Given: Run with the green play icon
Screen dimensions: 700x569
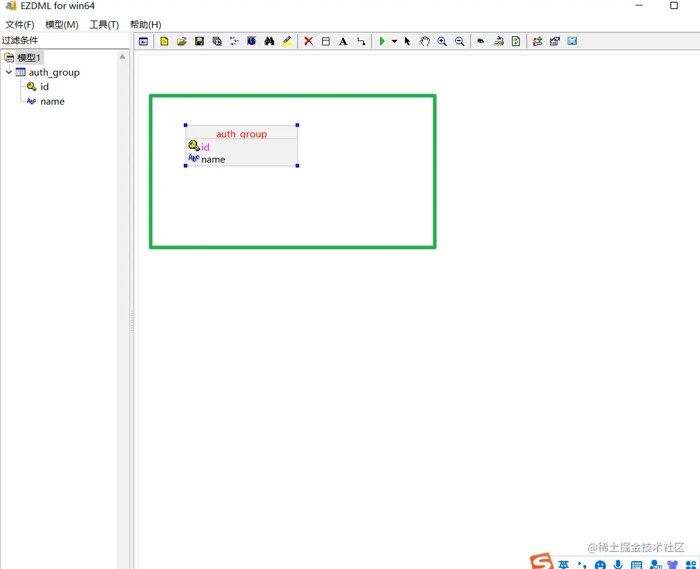Looking at the screenshot, I should click(382, 41).
